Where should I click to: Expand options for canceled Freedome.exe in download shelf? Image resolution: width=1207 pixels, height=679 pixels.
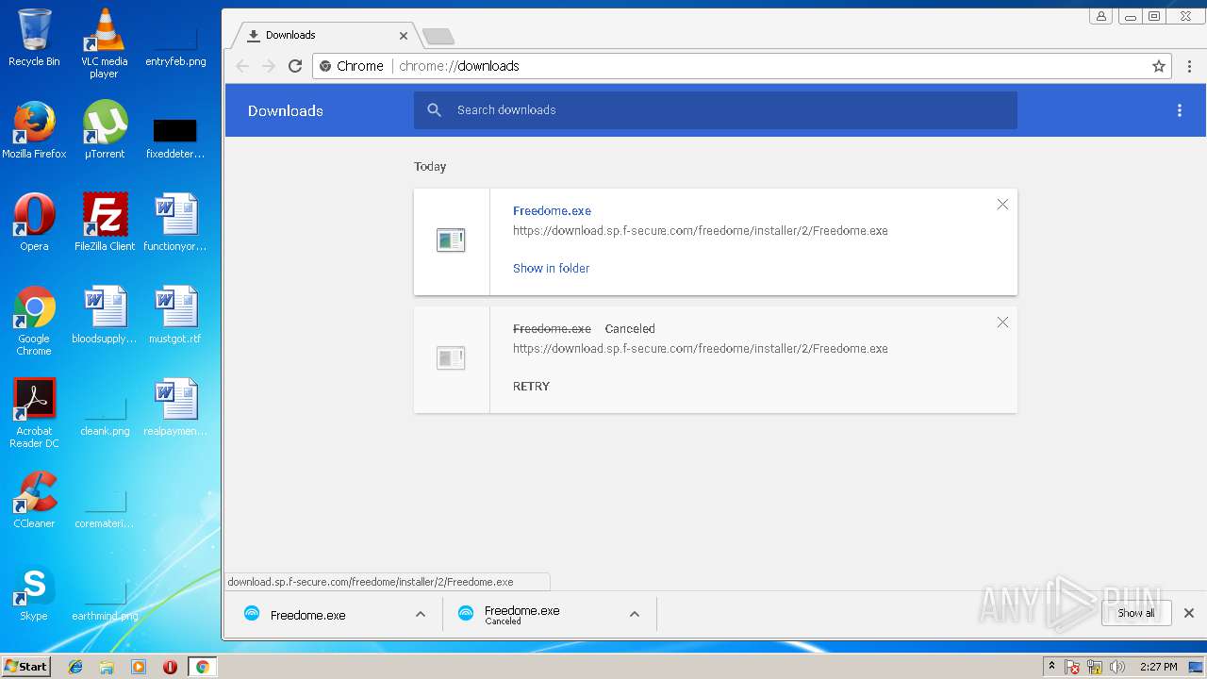[635, 614]
